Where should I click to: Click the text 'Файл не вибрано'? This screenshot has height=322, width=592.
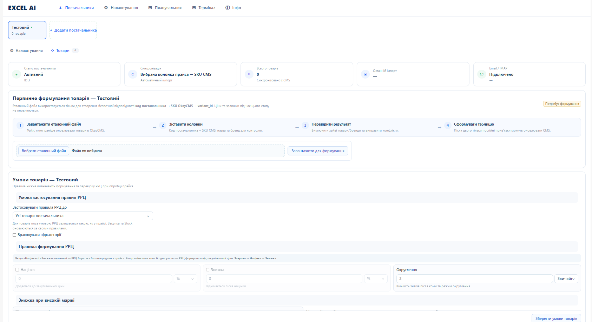pos(87,151)
